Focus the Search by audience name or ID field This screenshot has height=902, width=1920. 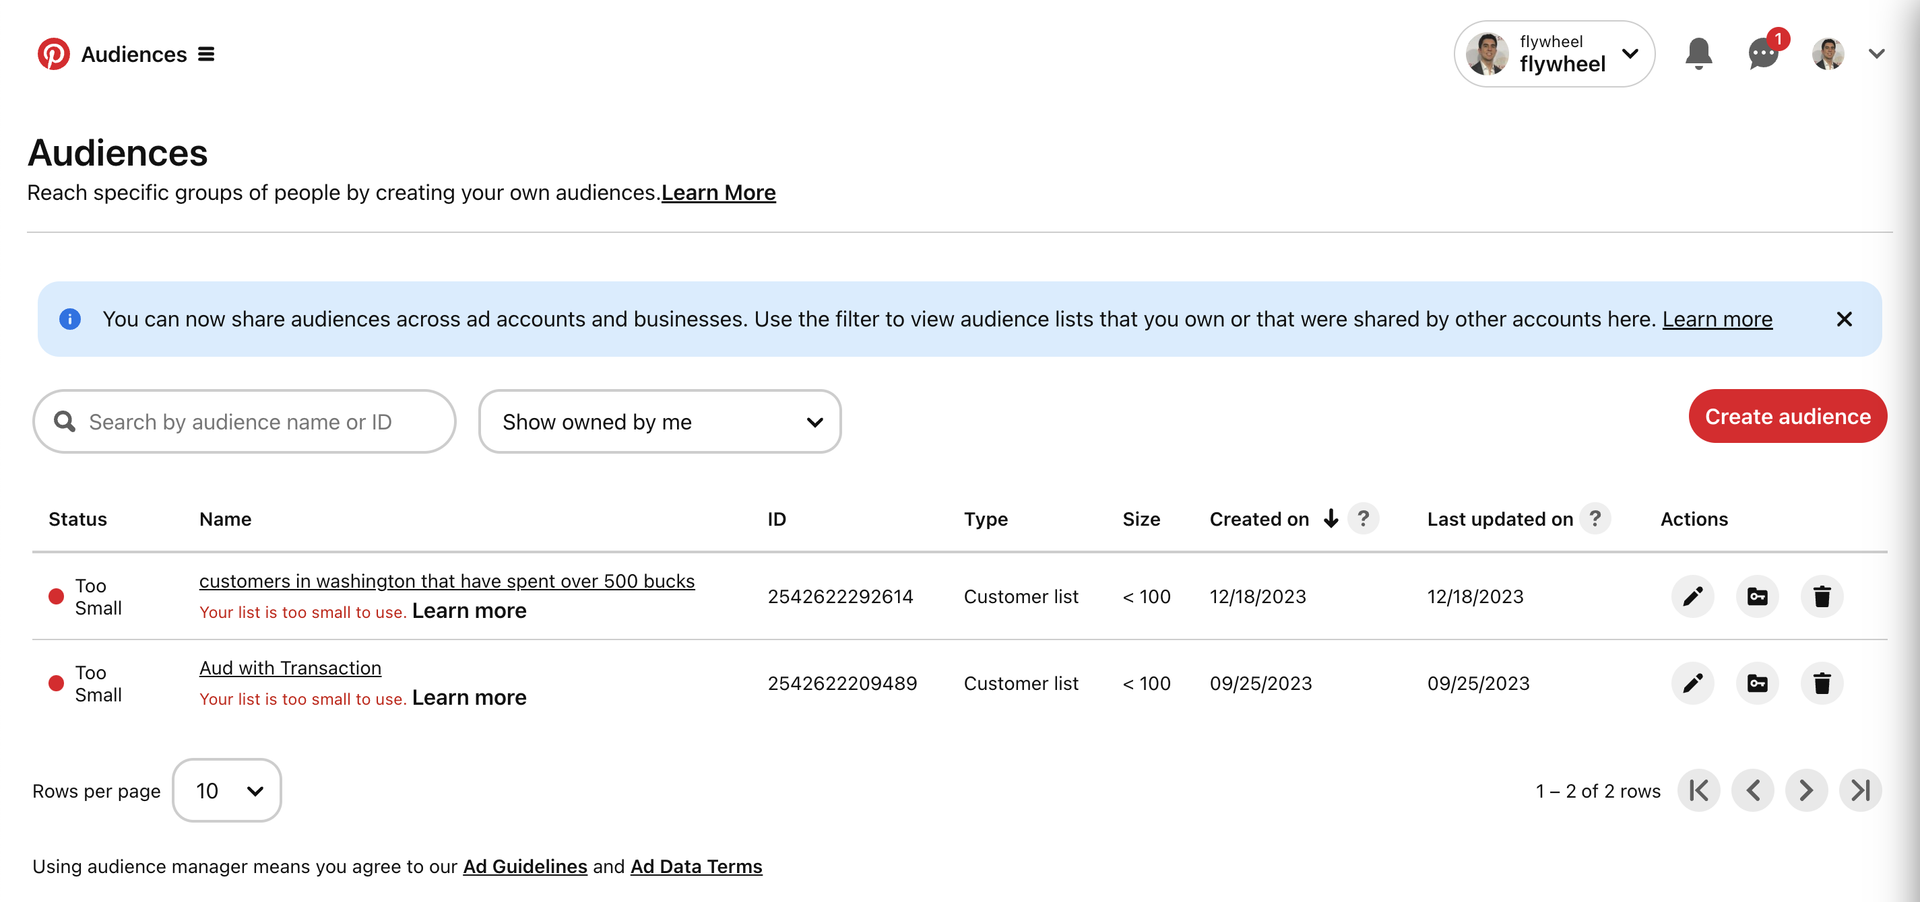245,421
